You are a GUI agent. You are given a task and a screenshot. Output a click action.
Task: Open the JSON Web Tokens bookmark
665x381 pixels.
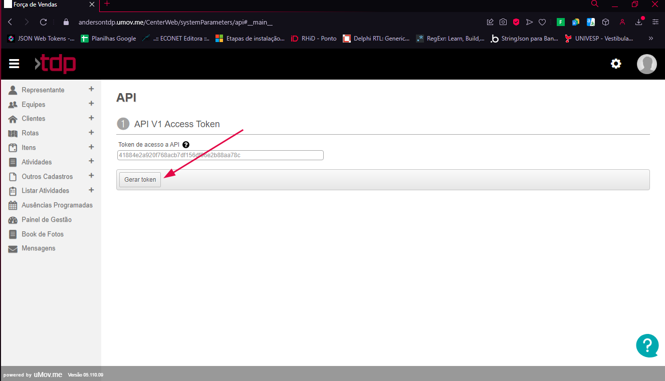[42, 39]
